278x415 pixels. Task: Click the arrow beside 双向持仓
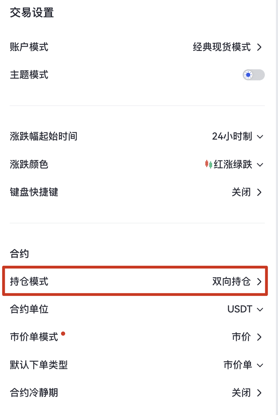click(x=259, y=282)
